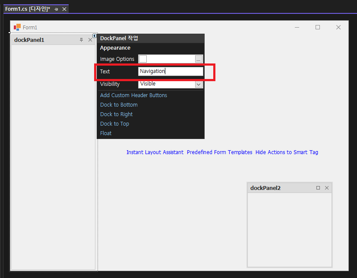
Task: Choose Dock to Bottom
Action: [x=119, y=105]
